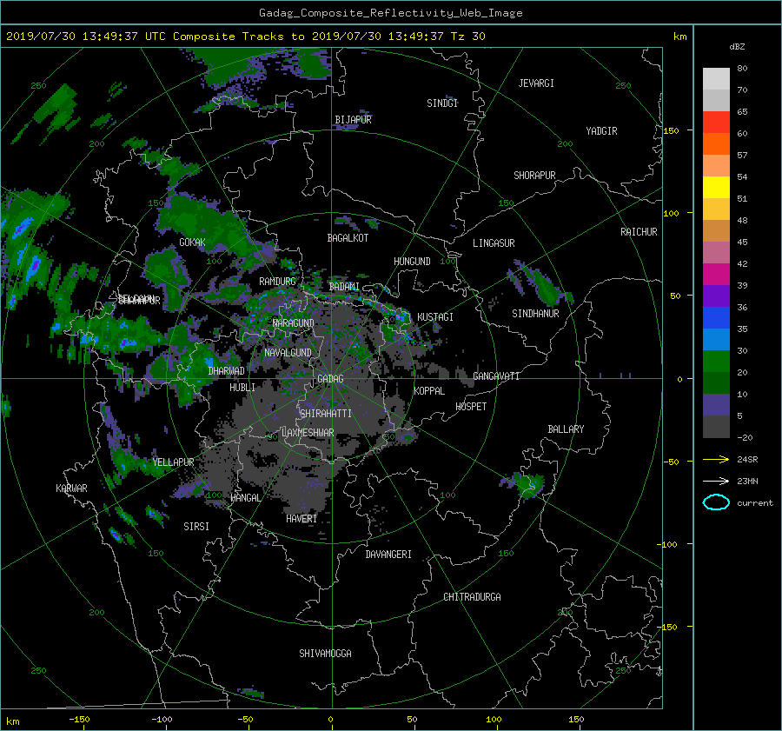Click the SIRSI city label
Viewport: 782px width, 731px height.
point(196,527)
